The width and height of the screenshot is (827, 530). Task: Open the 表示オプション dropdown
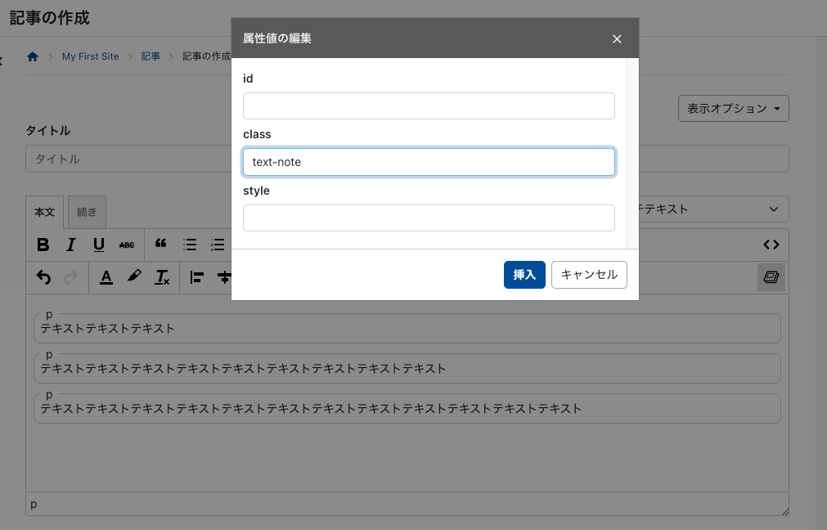click(x=734, y=109)
